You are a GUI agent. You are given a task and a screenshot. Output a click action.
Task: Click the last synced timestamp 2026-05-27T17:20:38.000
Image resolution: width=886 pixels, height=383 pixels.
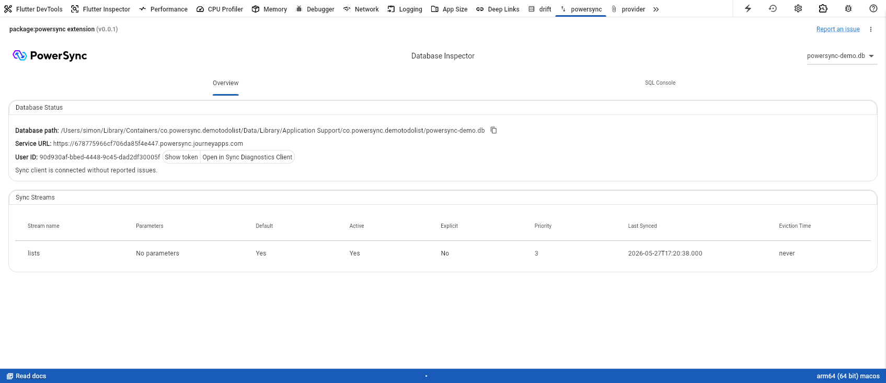pos(665,253)
